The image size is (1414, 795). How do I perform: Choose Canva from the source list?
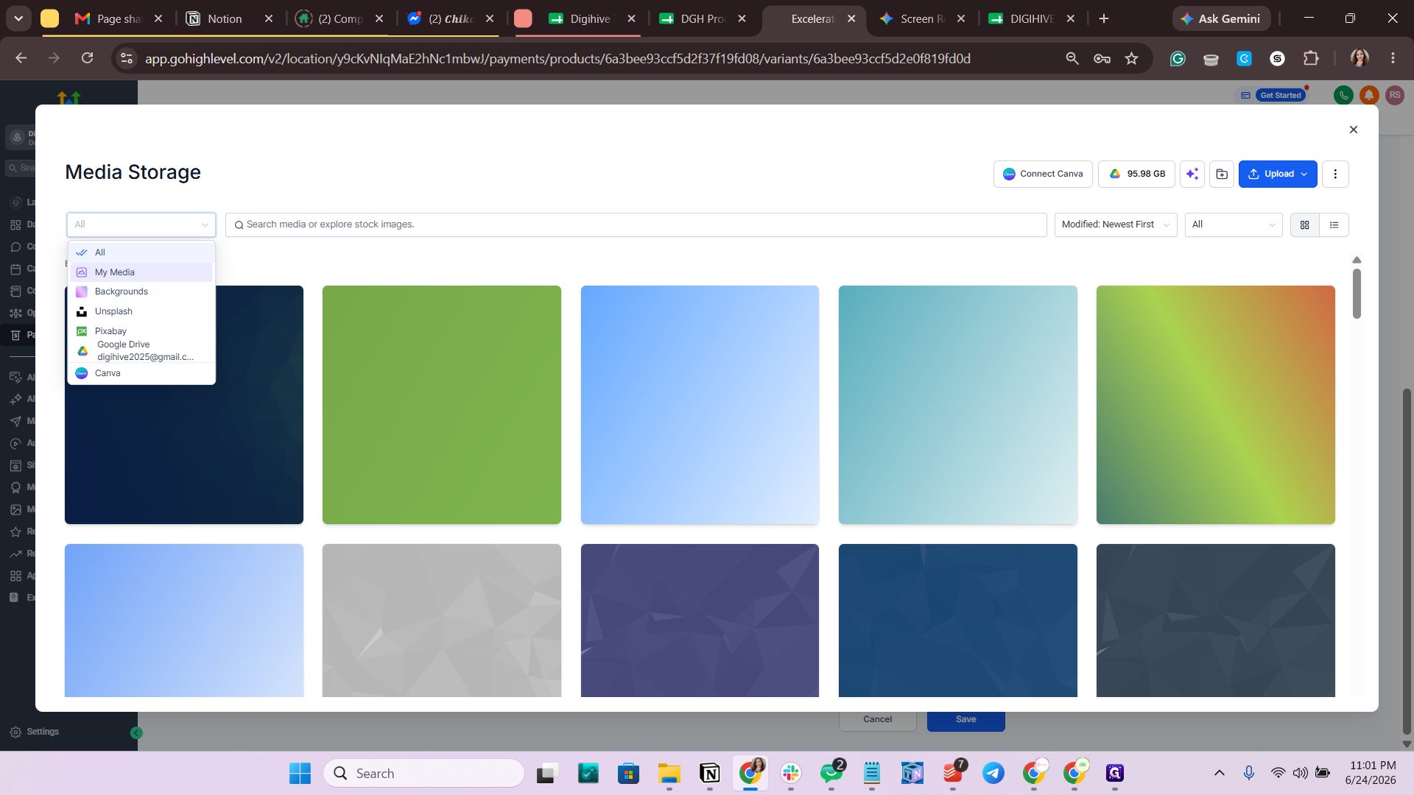pos(141,373)
